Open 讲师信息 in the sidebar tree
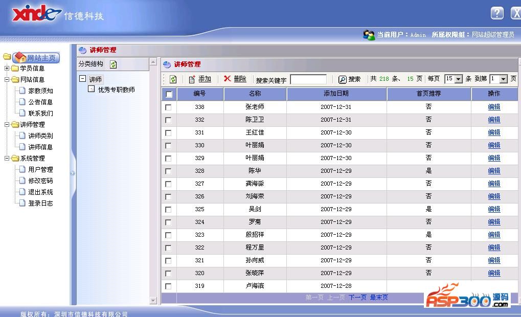Image resolution: width=521 pixels, height=317 pixels. click(x=40, y=147)
